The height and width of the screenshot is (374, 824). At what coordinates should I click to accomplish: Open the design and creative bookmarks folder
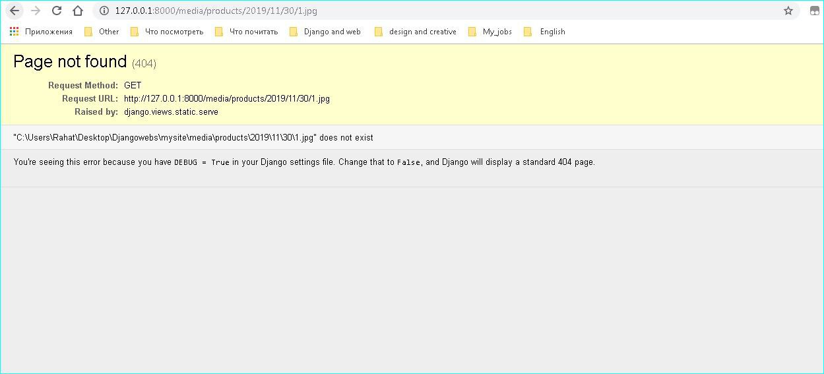pyautogui.click(x=415, y=32)
